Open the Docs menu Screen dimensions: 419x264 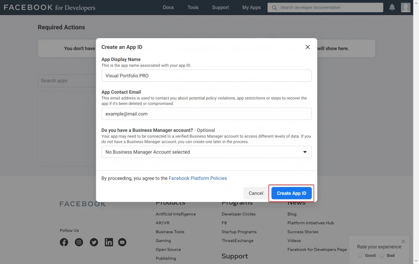(x=168, y=7)
